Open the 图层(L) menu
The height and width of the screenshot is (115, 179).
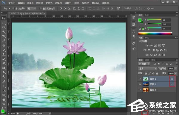tap(39, 3)
